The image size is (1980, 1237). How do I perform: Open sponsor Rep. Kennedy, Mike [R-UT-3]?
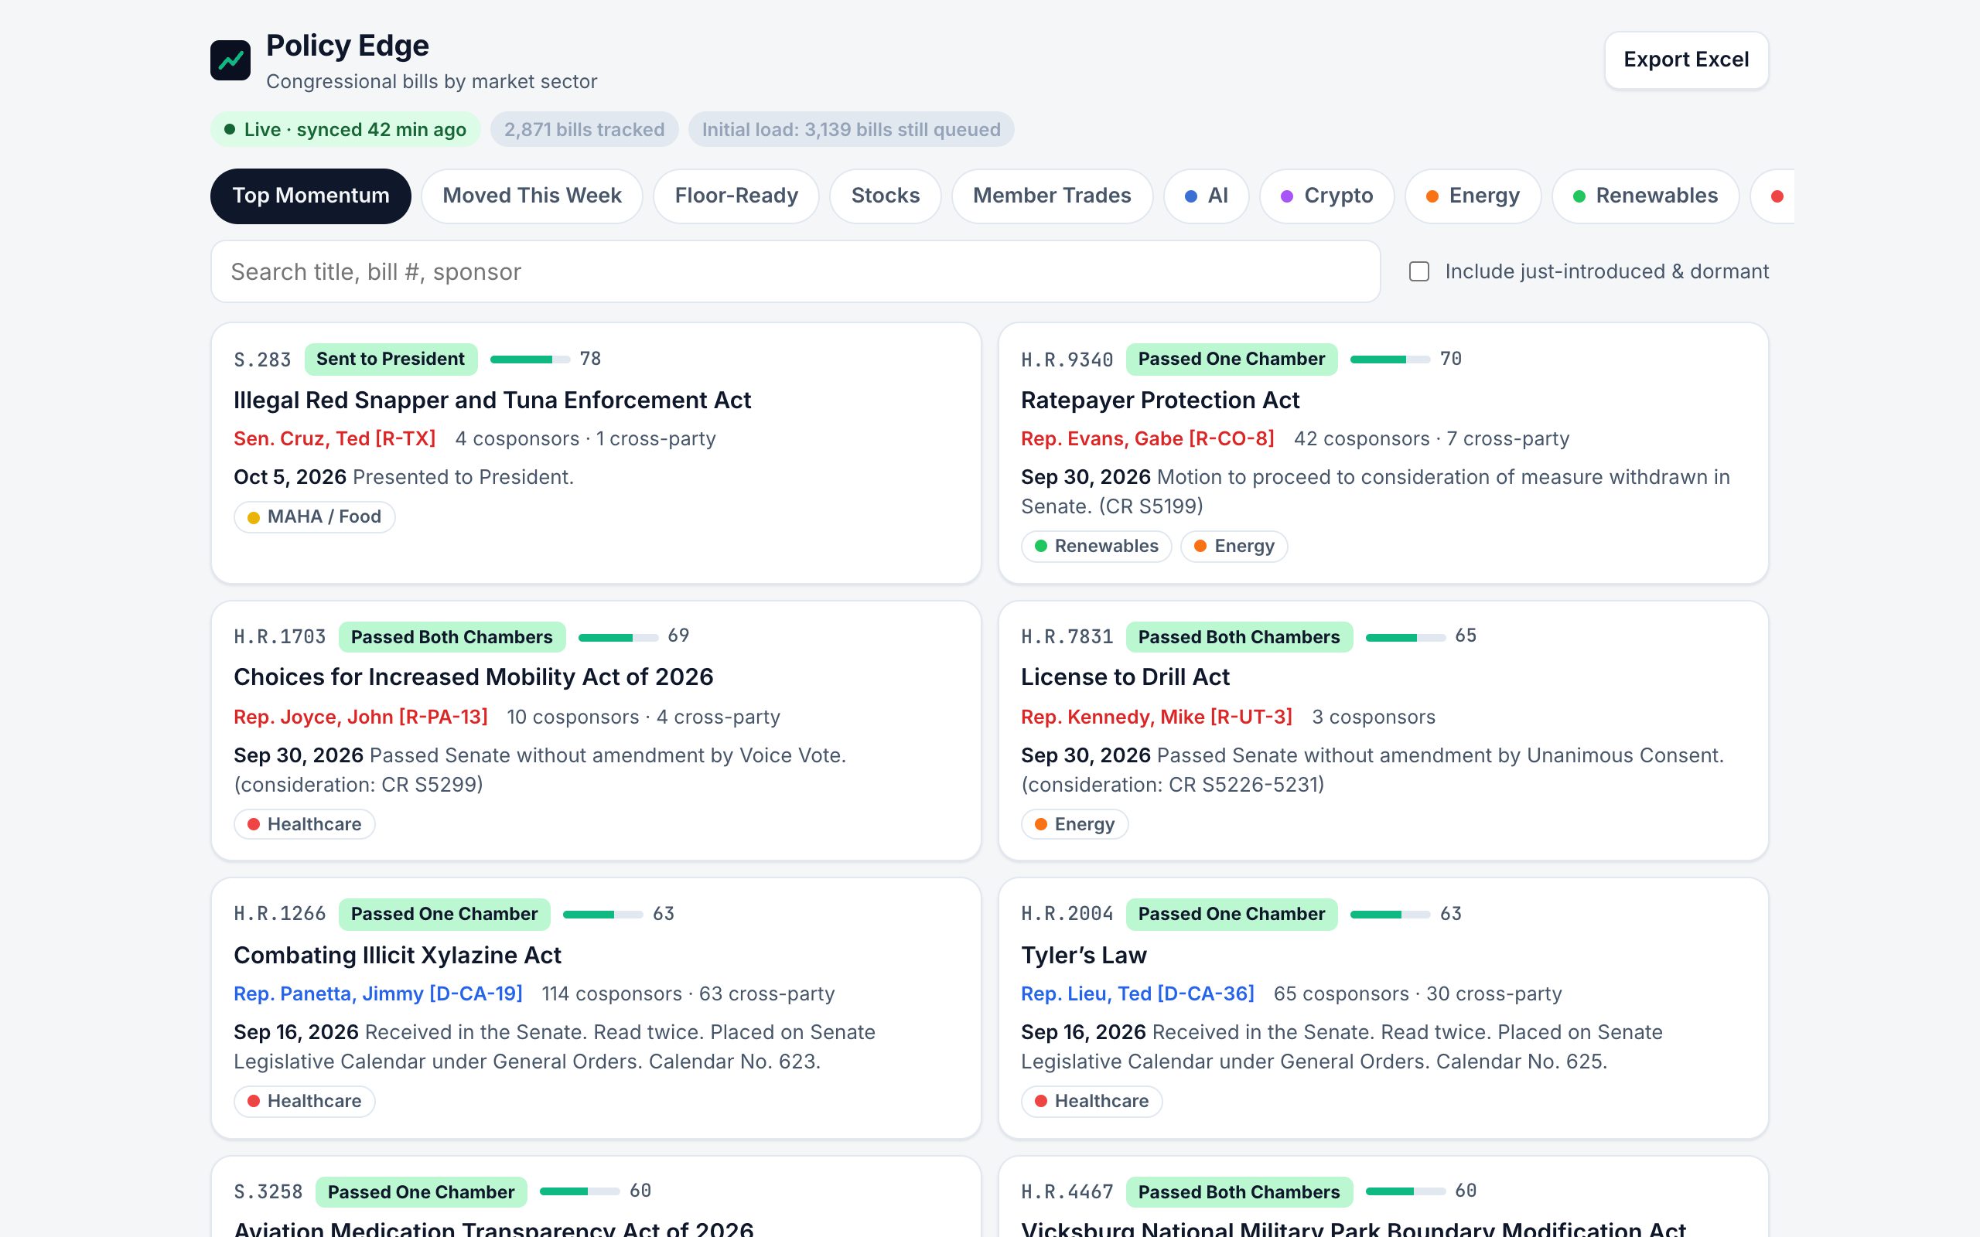point(1156,717)
